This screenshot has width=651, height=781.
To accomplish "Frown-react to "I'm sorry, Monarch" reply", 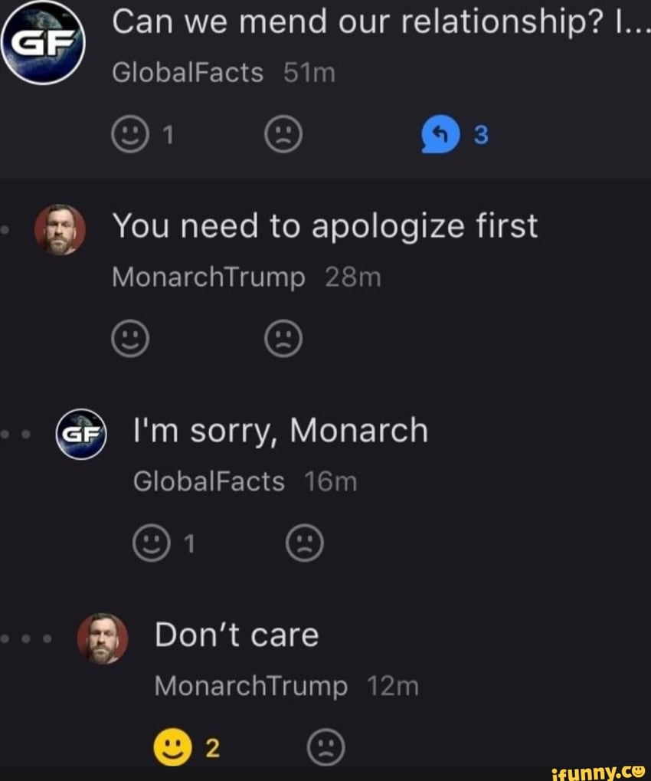I will tap(305, 543).
